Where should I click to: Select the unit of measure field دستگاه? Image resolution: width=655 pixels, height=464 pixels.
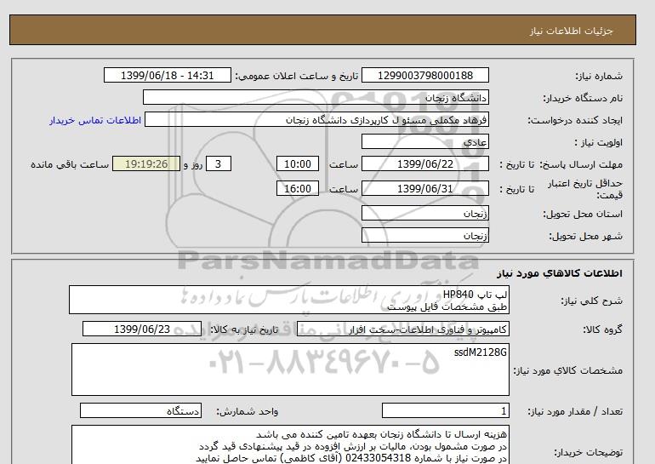click(140, 411)
